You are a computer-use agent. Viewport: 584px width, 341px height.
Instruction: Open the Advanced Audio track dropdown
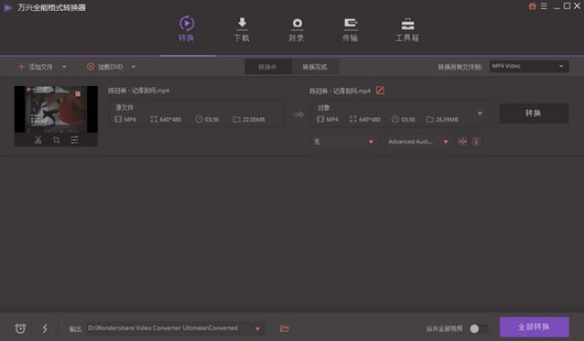(418, 141)
